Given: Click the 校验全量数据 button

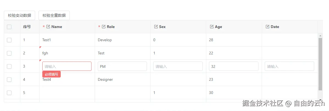Looking at the screenshot, I should [54, 15].
